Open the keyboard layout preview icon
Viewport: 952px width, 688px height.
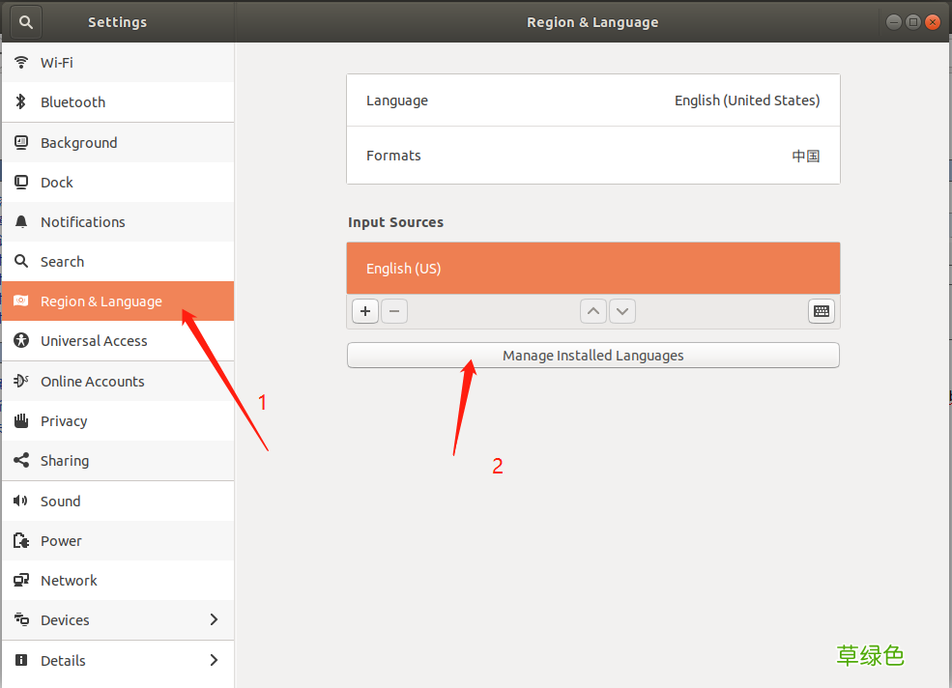(x=821, y=310)
